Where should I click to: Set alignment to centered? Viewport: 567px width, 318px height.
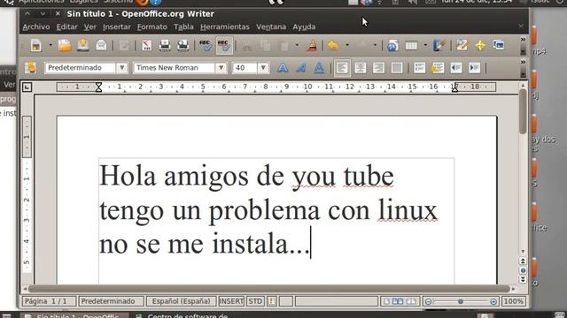[x=361, y=68]
